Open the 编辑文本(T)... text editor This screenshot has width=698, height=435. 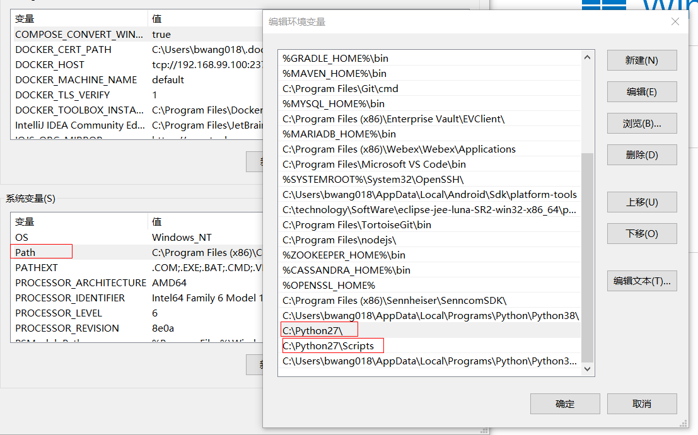pos(642,280)
